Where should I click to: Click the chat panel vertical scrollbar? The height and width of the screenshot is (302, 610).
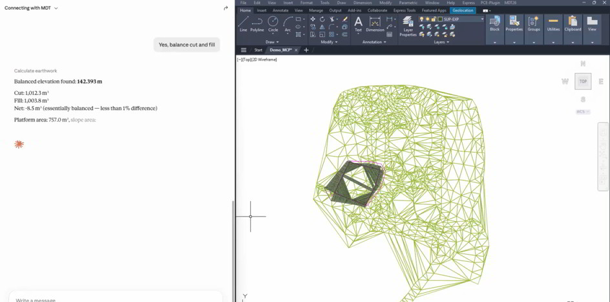233,251
